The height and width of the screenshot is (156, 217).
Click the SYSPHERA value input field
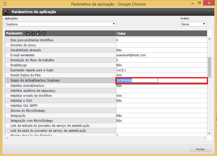tap(137, 80)
